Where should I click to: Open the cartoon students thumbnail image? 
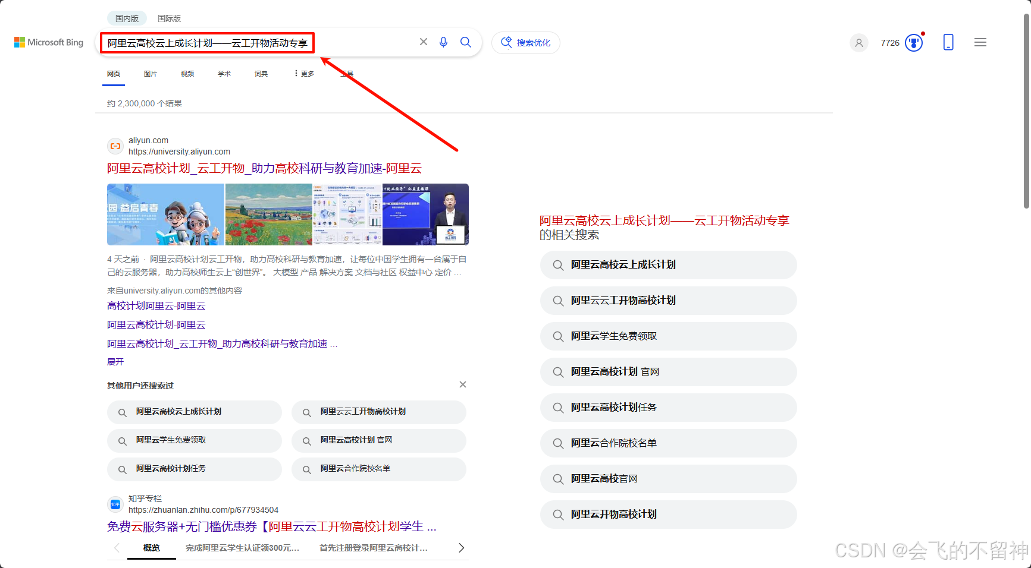point(165,214)
